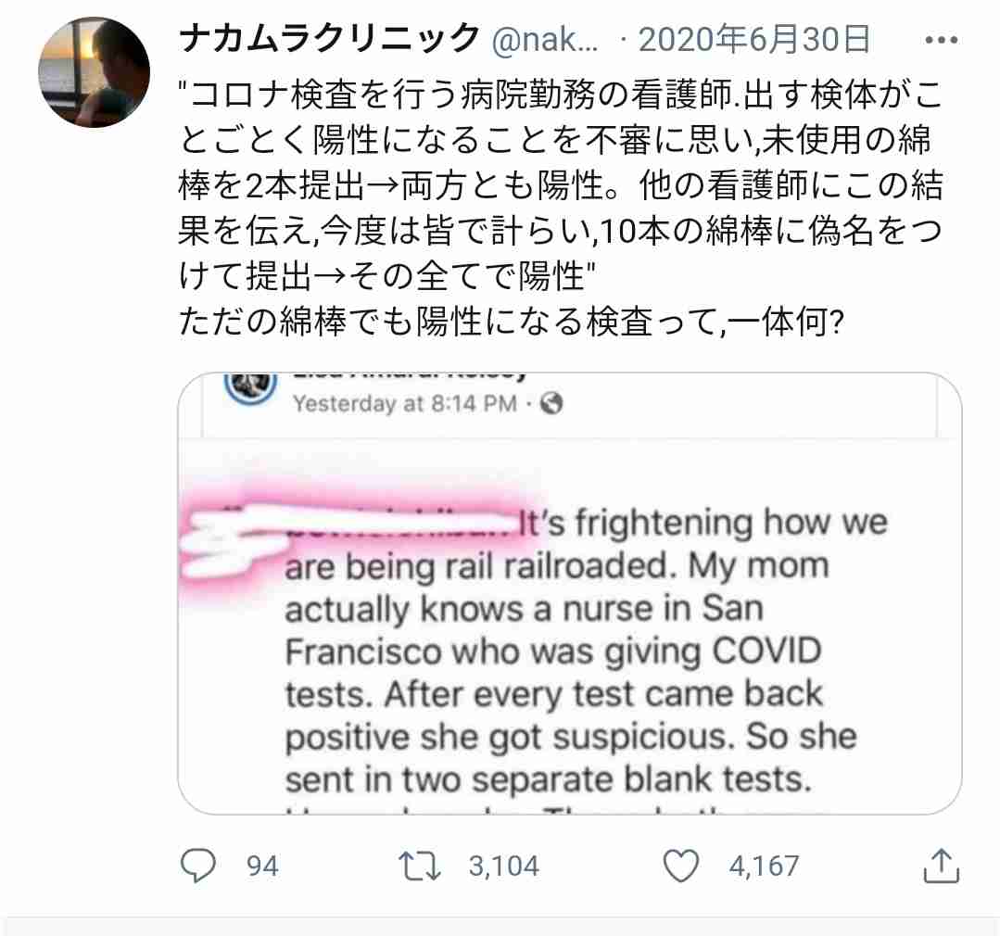Click the pink scribbled-out name area
This screenshot has width=1000, height=936.
pyautogui.click(x=357, y=536)
